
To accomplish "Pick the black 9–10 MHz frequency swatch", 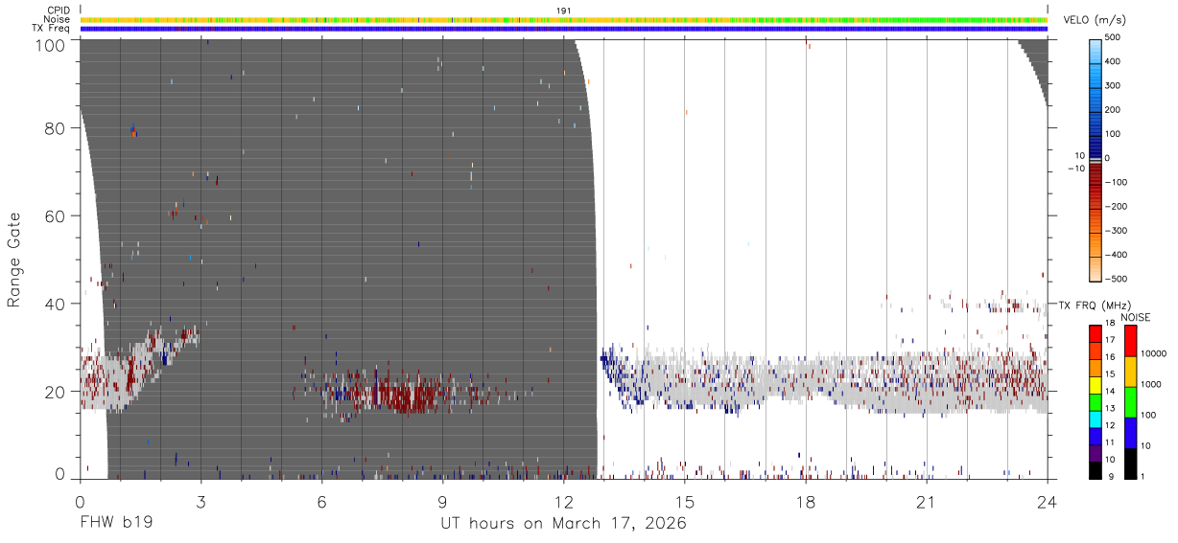I will tap(1096, 470).
